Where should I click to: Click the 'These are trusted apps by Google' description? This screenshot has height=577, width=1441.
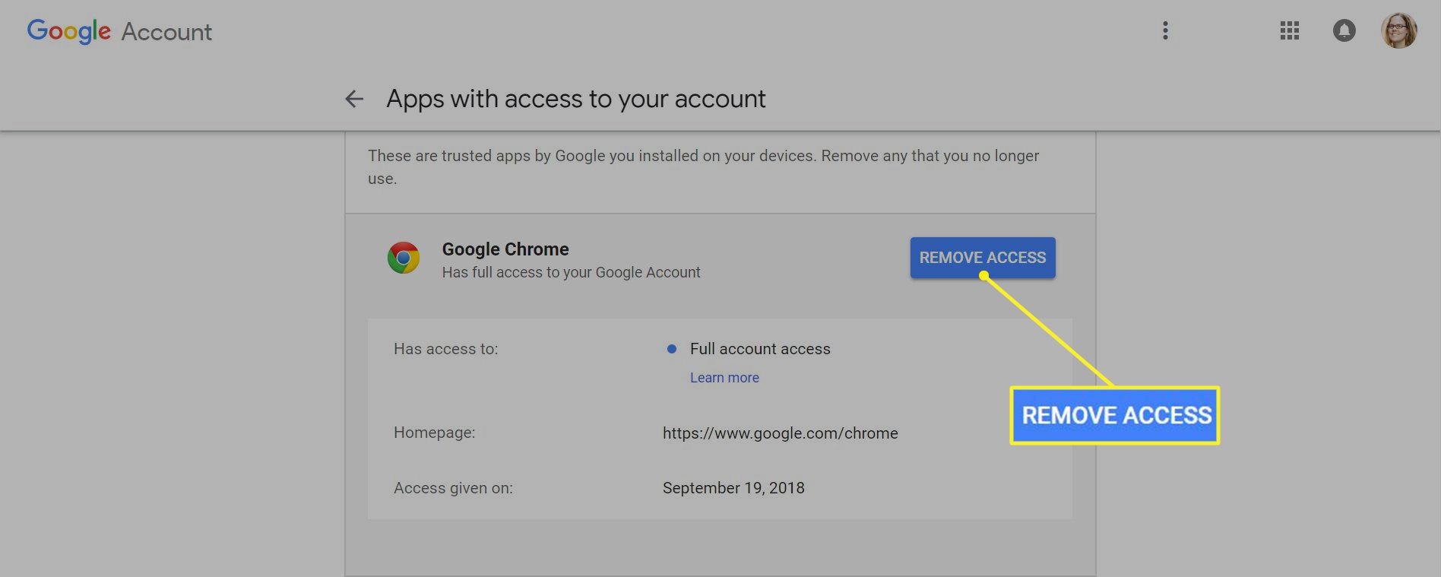(x=704, y=167)
